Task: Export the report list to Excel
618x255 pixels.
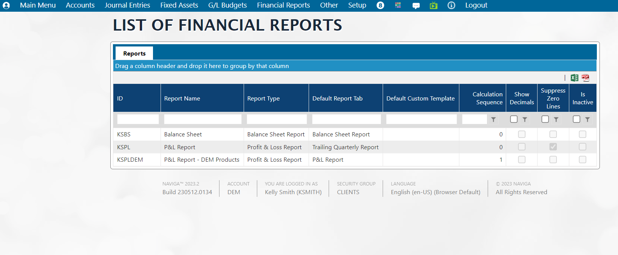Action: (574, 78)
